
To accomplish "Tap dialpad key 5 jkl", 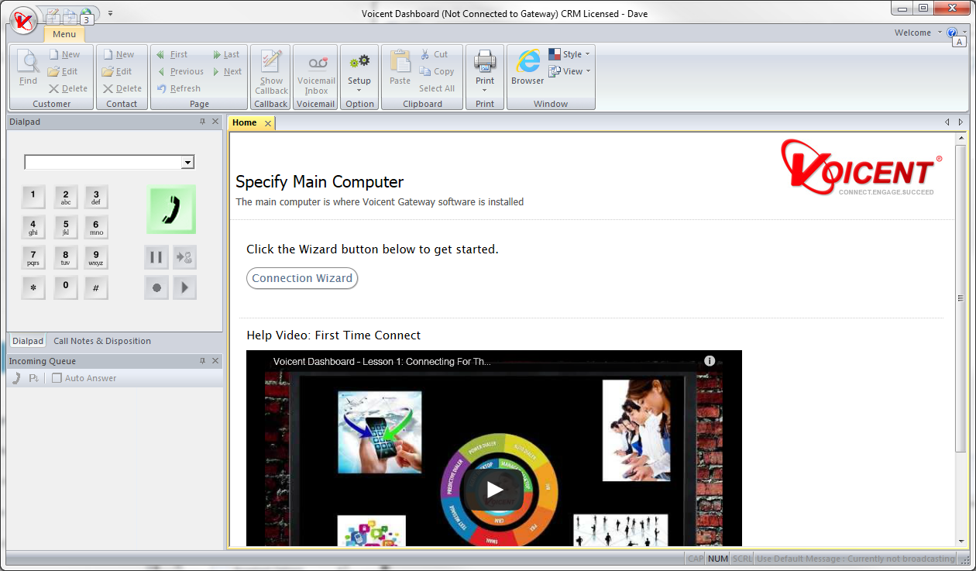I will point(66,227).
